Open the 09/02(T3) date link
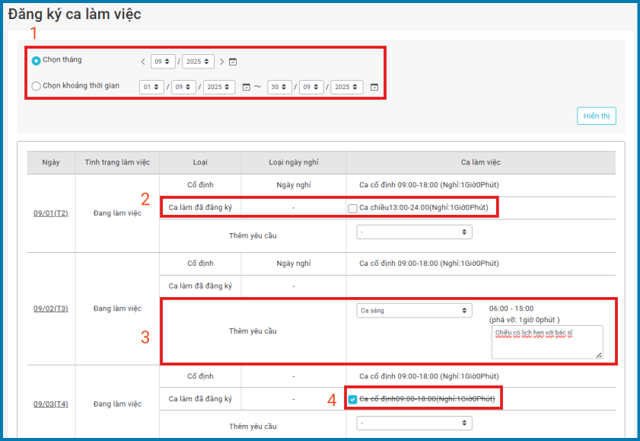 tap(50, 308)
